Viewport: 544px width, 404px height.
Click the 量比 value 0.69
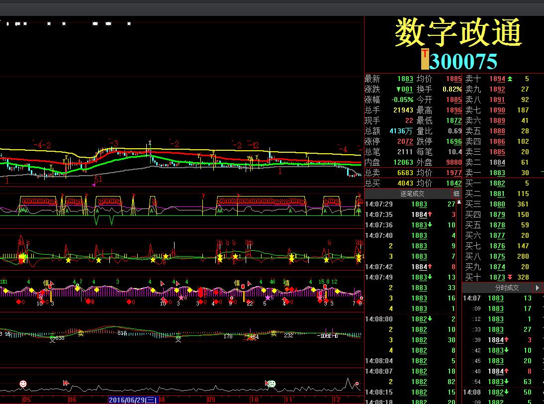click(454, 131)
